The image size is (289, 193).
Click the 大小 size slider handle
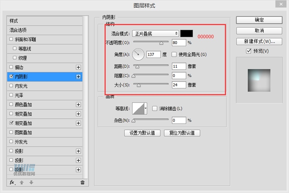tap(139, 85)
